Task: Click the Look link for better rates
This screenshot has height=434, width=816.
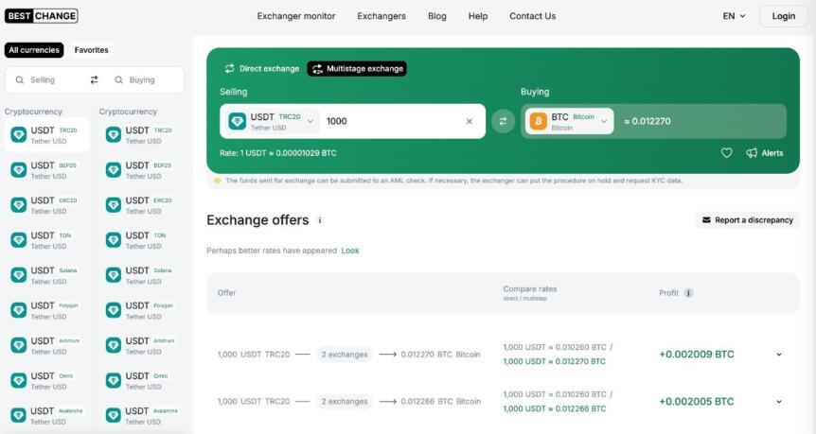Action: coord(350,251)
